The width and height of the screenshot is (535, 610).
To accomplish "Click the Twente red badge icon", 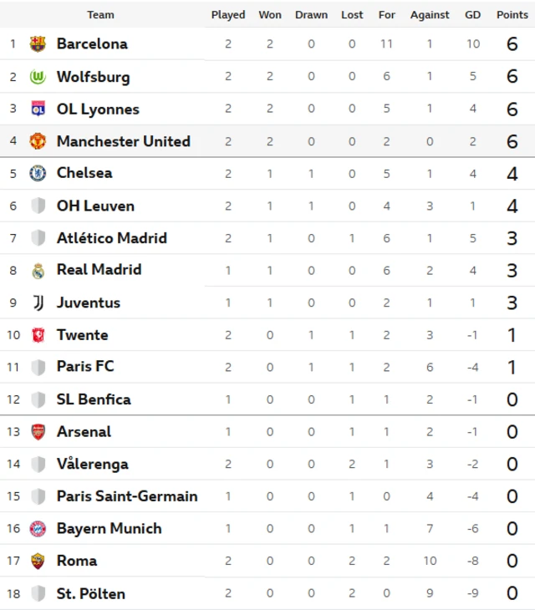I will 38,335.
